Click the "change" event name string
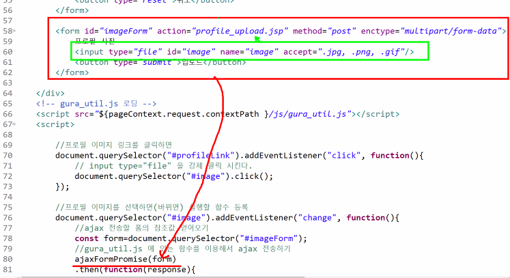510x278 pixels. [x=317, y=217]
